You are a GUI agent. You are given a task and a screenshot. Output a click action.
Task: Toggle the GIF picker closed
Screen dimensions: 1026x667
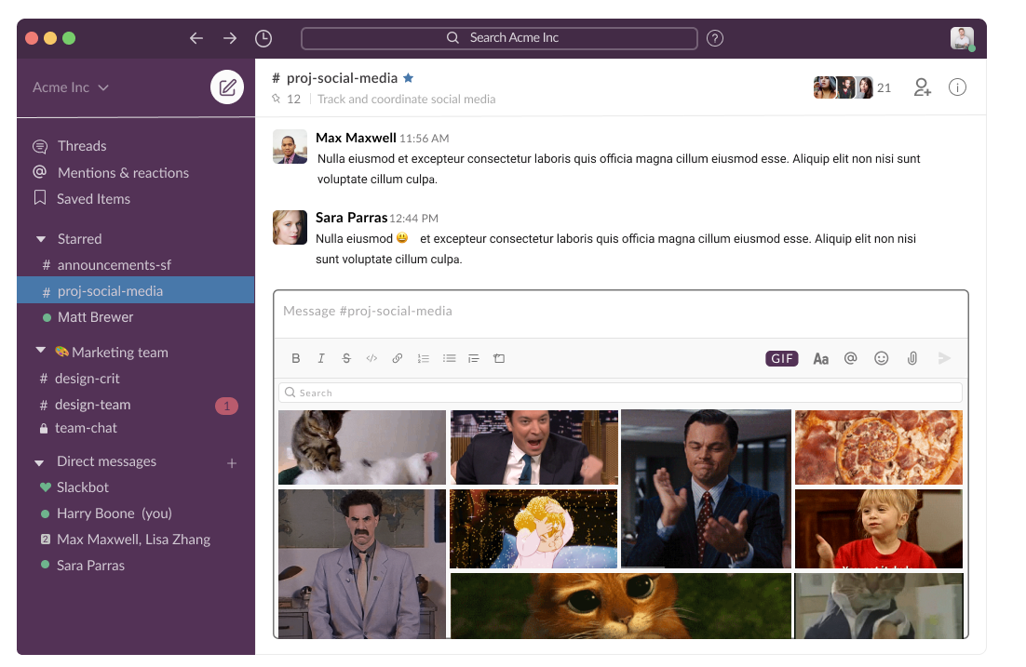click(x=781, y=358)
